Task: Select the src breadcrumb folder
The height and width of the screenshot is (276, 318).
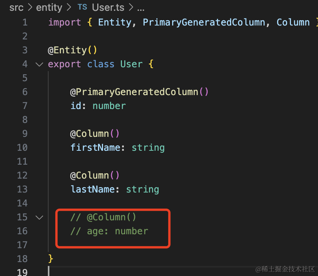Action: [x=16, y=7]
